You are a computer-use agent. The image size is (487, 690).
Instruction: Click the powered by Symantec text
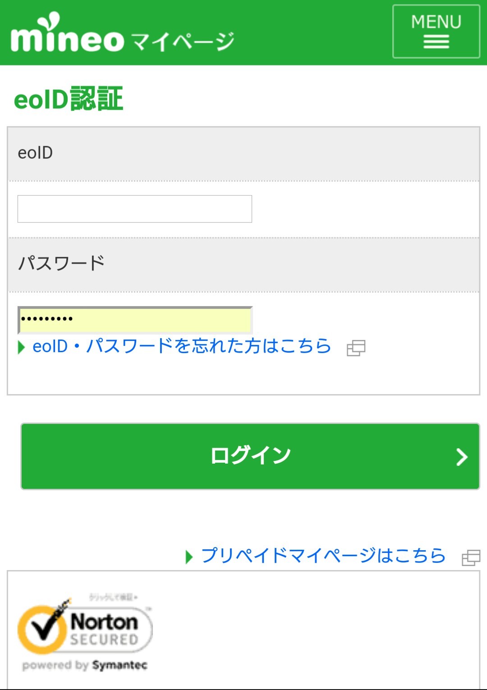pos(85,665)
